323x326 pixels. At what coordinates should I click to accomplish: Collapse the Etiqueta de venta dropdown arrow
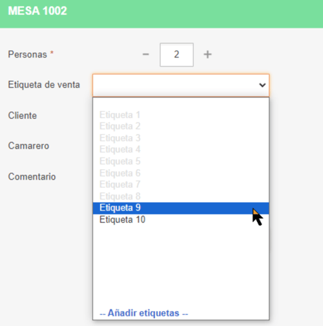click(x=262, y=85)
